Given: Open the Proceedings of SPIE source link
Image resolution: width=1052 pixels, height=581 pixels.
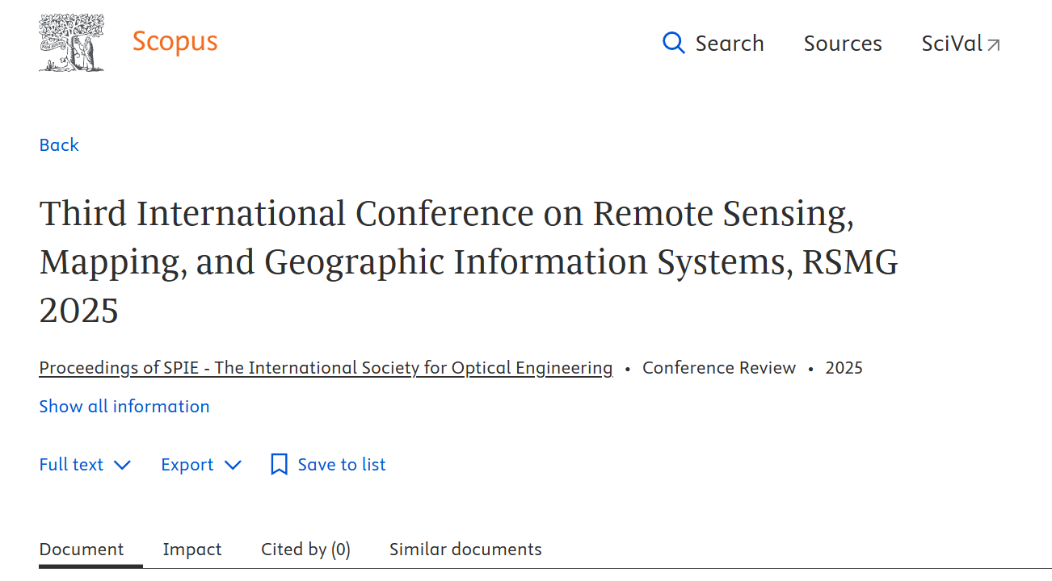Looking at the screenshot, I should [326, 368].
